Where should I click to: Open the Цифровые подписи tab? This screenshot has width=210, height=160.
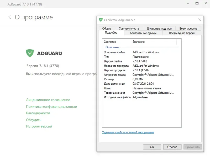(159, 29)
